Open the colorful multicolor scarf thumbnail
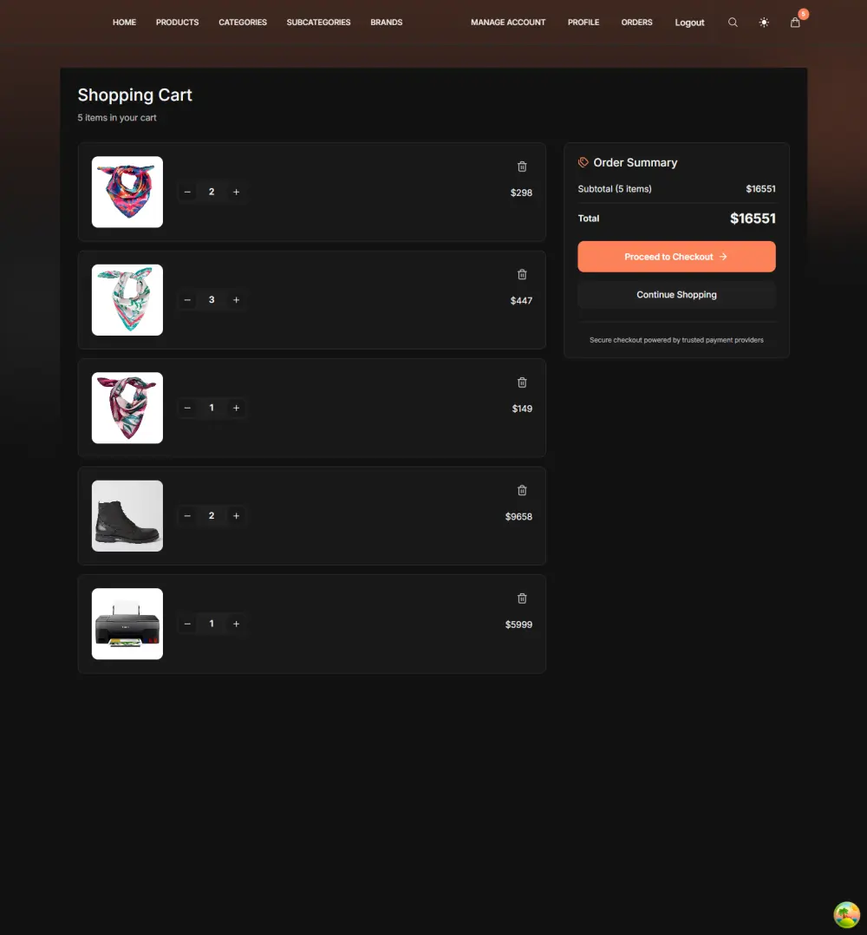 (x=127, y=192)
